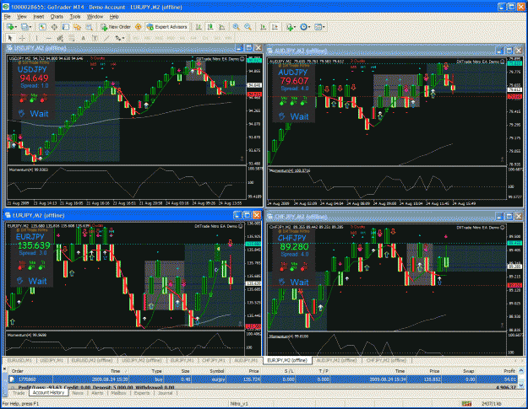Screen dimensions: 528x409
Task: Open the Journal tab in Terminal
Action: (x=165, y=393)
